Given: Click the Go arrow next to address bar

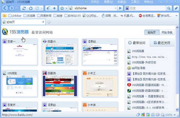Looking at the screenshot, I should point(120,8).
